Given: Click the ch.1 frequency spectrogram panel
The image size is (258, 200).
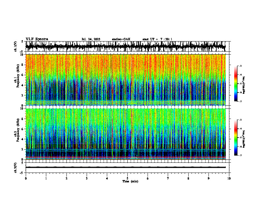Looking at the screenshot, I should click(x=127, y=80).
